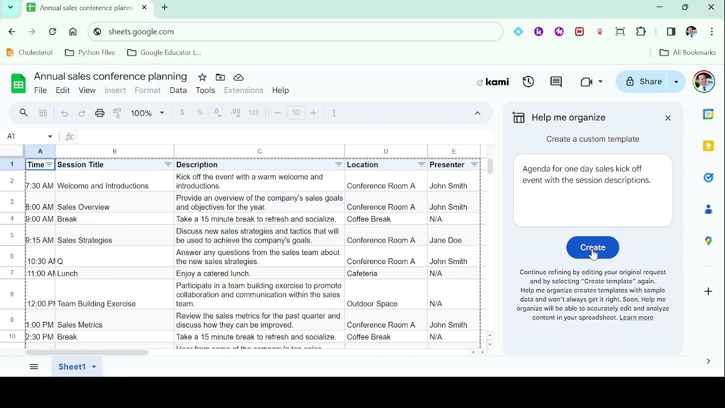Hide side panel with the chevron
The width and height of the screenshot is (725, 408).
[x=708, y=362]
